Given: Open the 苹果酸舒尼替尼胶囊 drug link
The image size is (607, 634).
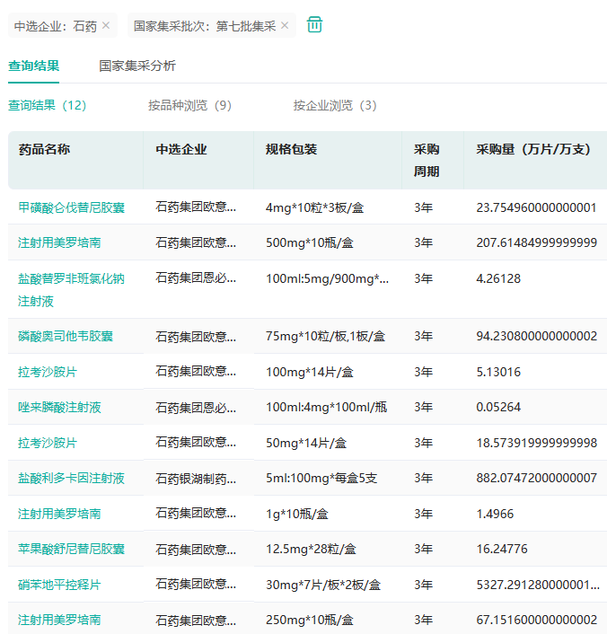Looking at the screenshot, I should coord(72,549).
